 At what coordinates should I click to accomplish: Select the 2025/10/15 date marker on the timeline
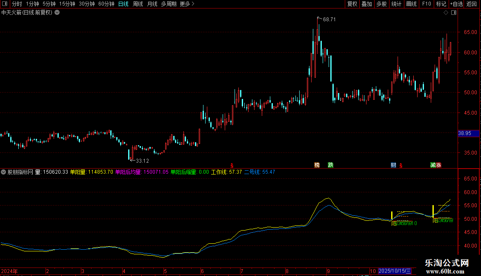(394, 271)
